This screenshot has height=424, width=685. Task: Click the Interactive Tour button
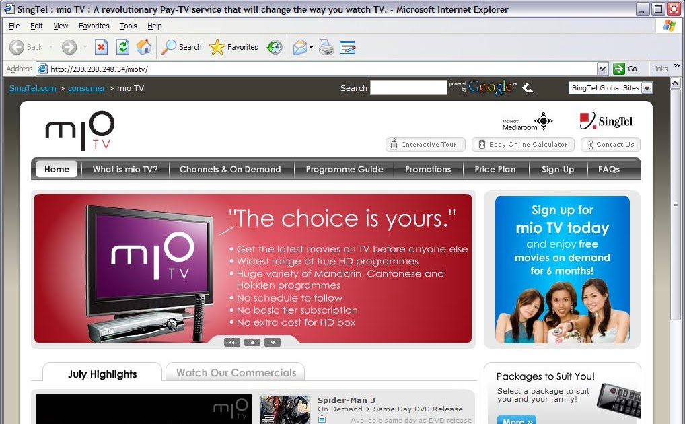click(425, 144)
